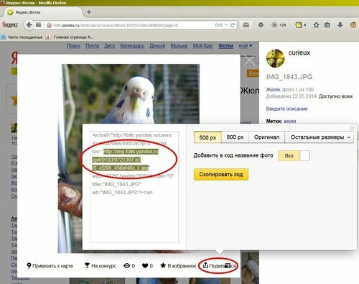Open downloads arrow icon in toolbar
The width and height of the screenshot is (359, 284).
click(x=340, y=25)
